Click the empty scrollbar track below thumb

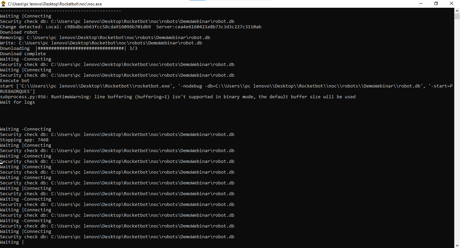tap(457, 135)
